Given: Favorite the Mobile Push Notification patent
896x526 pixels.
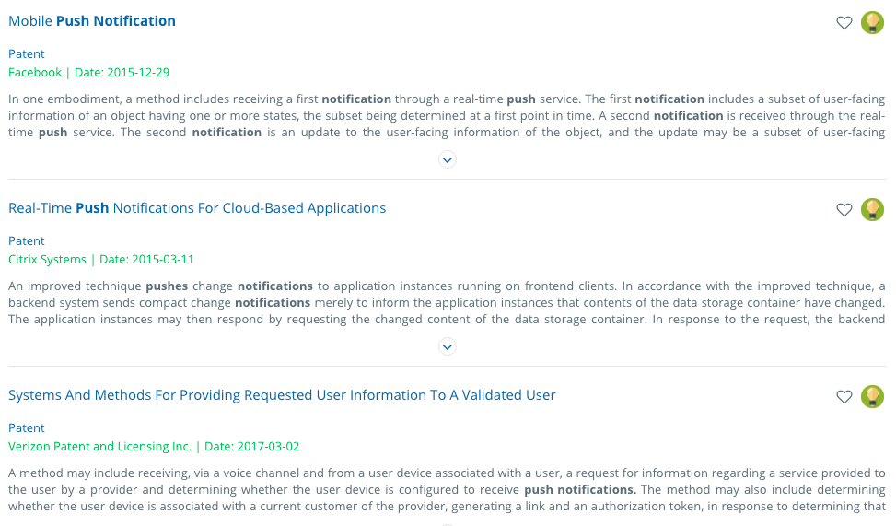Looking at the screenshot, I should click(x=844, y=23).
